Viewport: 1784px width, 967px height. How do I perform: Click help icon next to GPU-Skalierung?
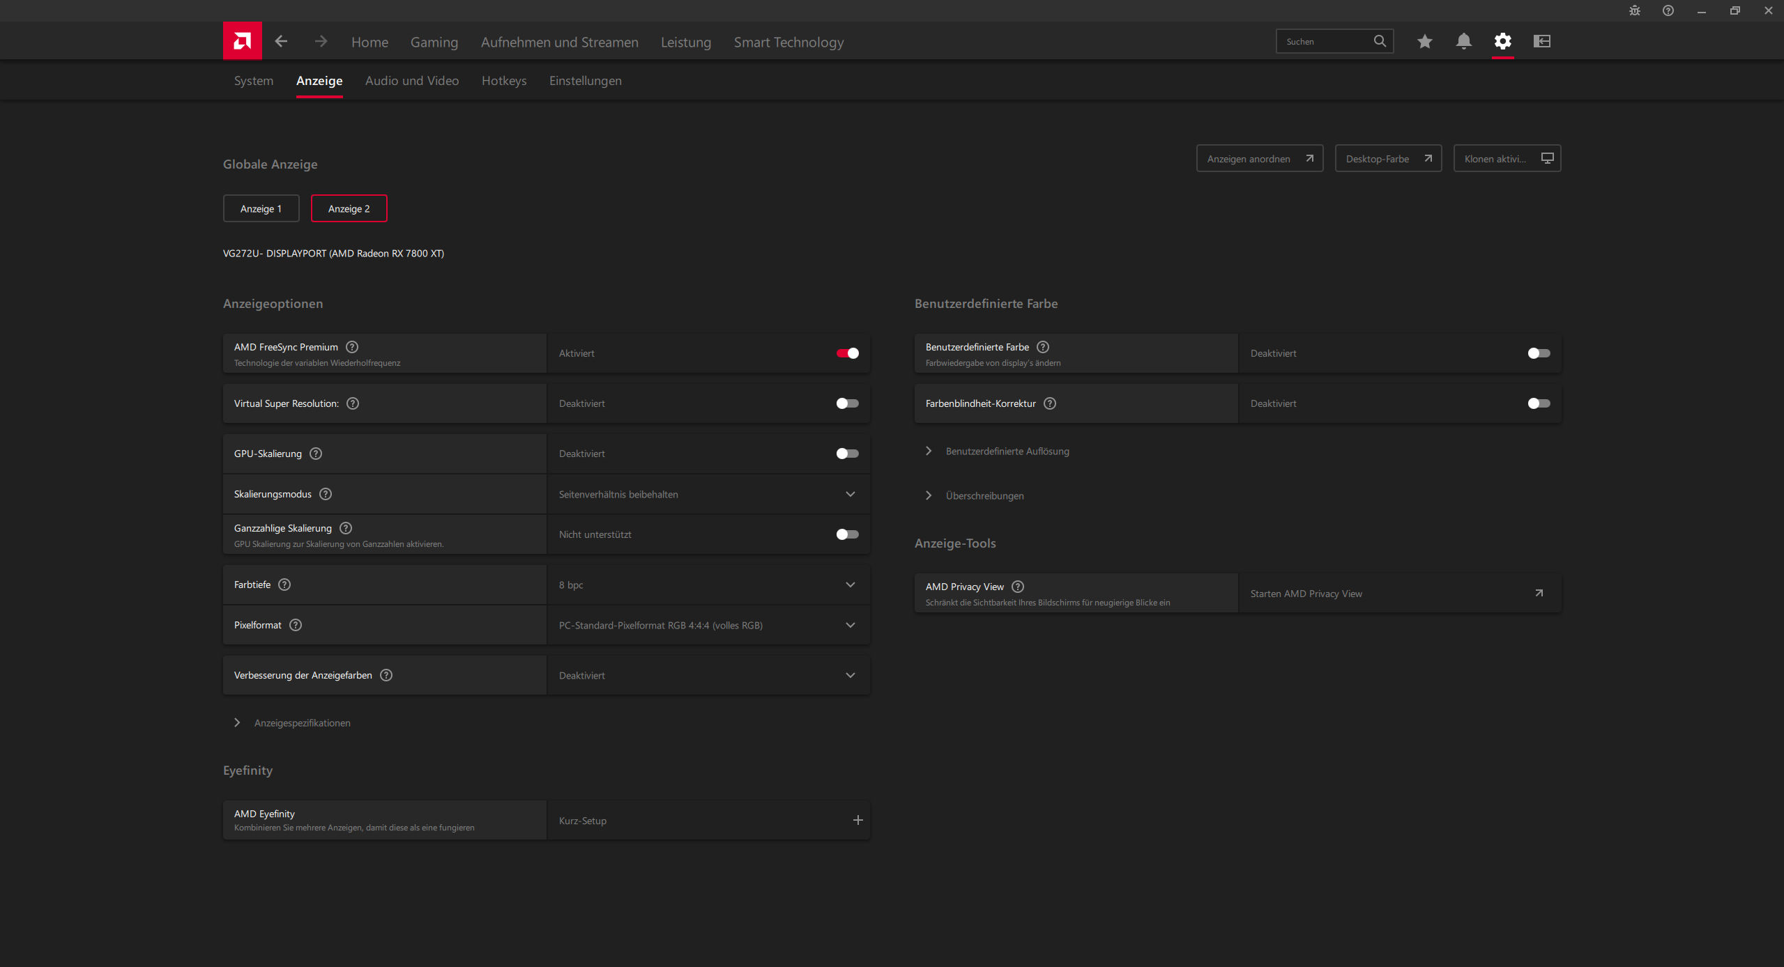pyautogui.click(x=316, y=454)
